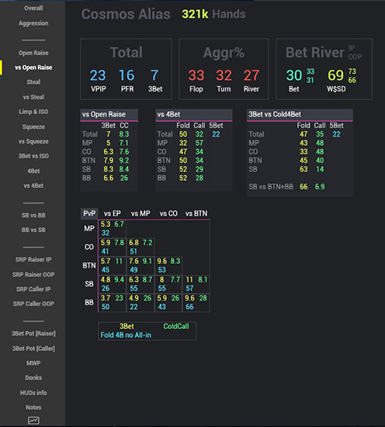Switch to the Aggression stats page
The image size is (385, 427).
tap(33, 23)
